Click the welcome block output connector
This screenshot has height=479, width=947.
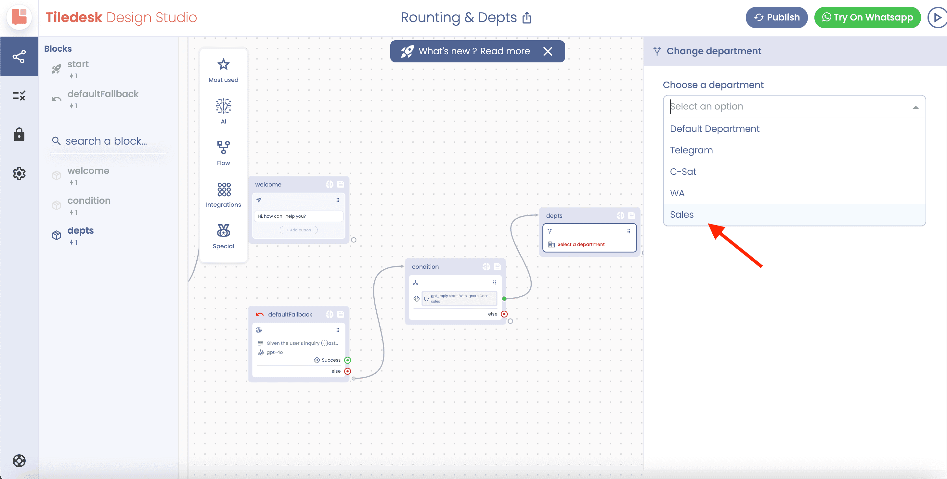tap(353, 240)
